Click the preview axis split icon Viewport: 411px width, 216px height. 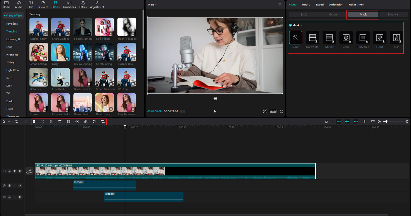tap(364, 122)
